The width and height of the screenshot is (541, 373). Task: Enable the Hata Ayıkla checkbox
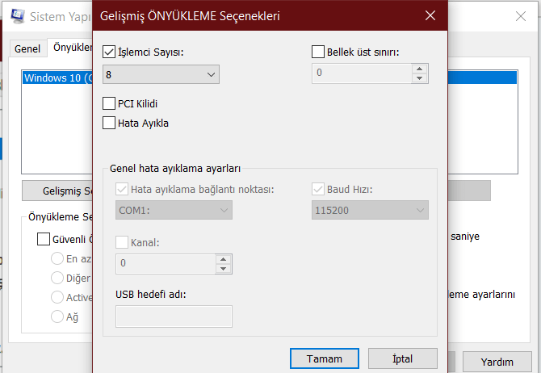pos(110,123)
